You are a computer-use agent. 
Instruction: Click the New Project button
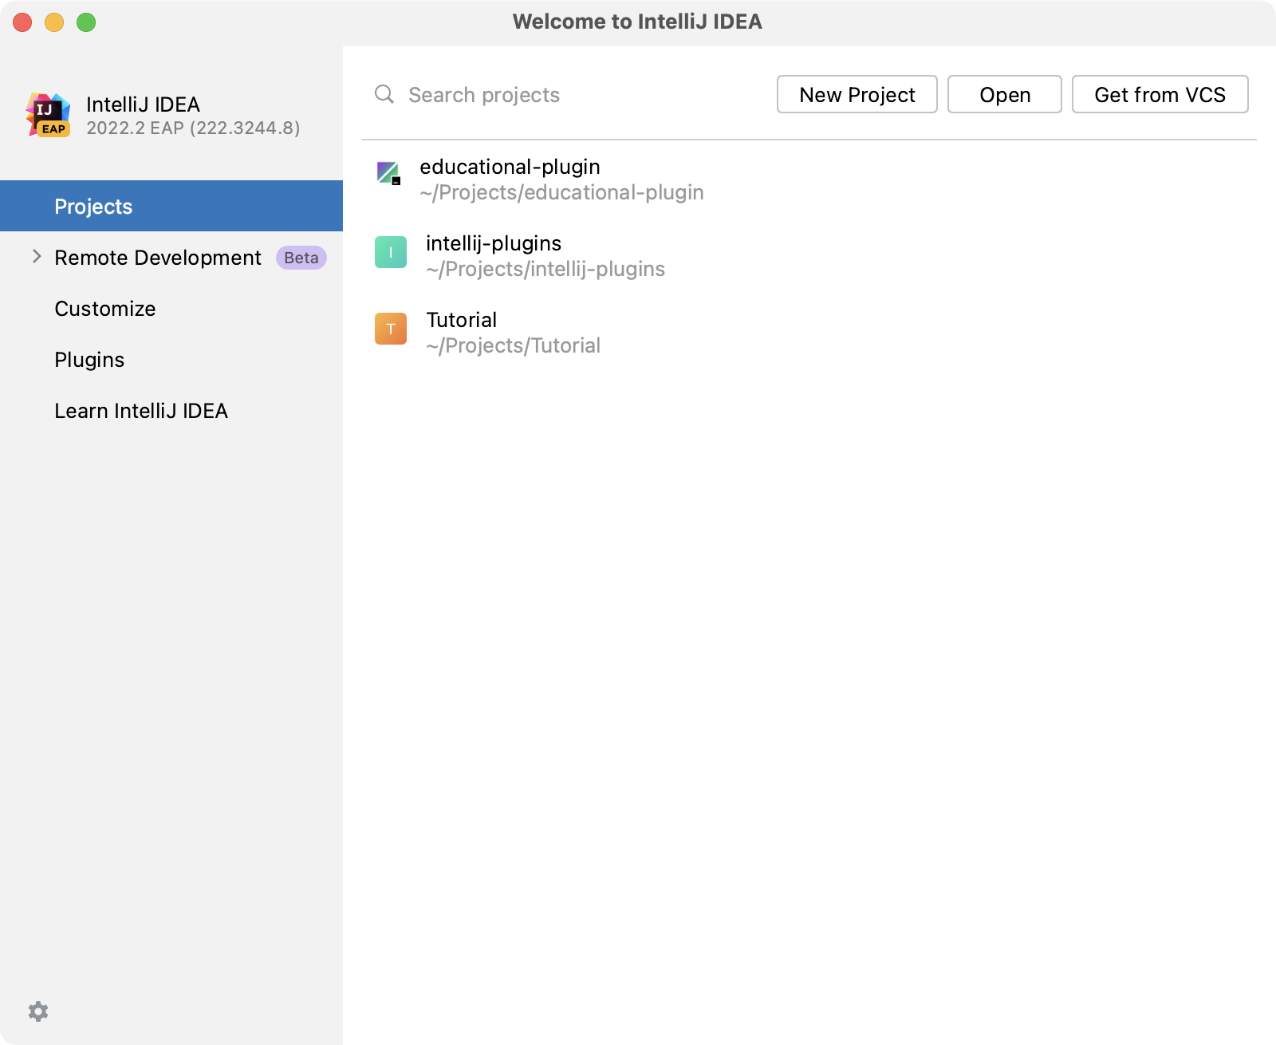[856, 94]
